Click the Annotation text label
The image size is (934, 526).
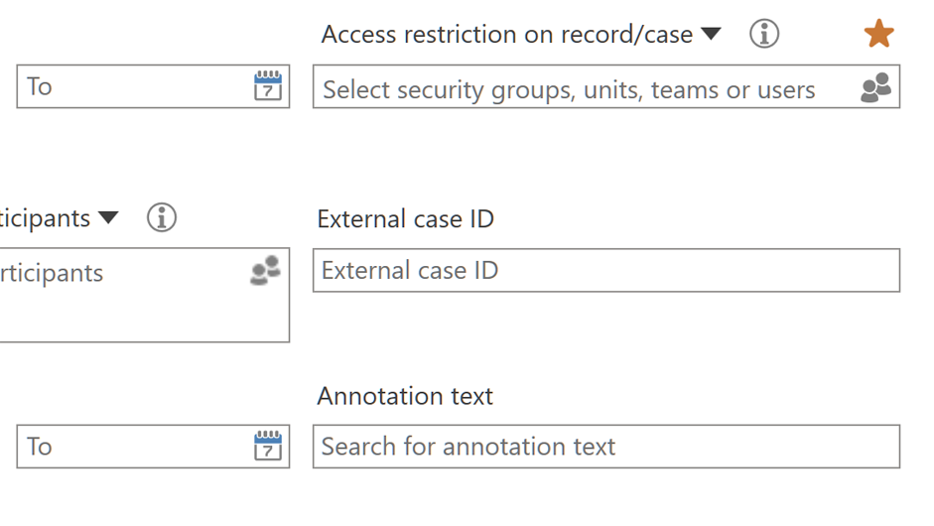(x=405, y=396)
